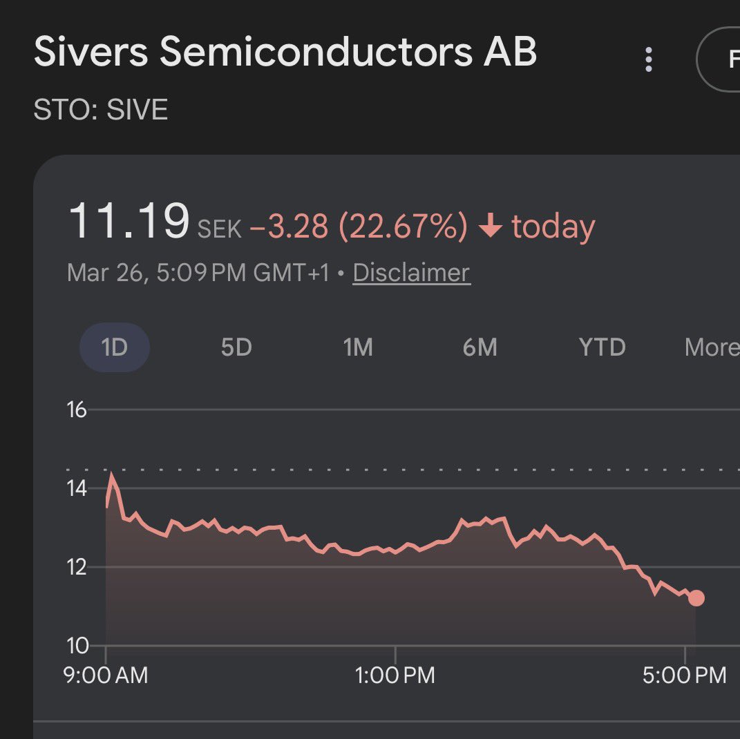740x739 pixels.
Task: Open the three-dot more options menu
Action: point(648,60)
